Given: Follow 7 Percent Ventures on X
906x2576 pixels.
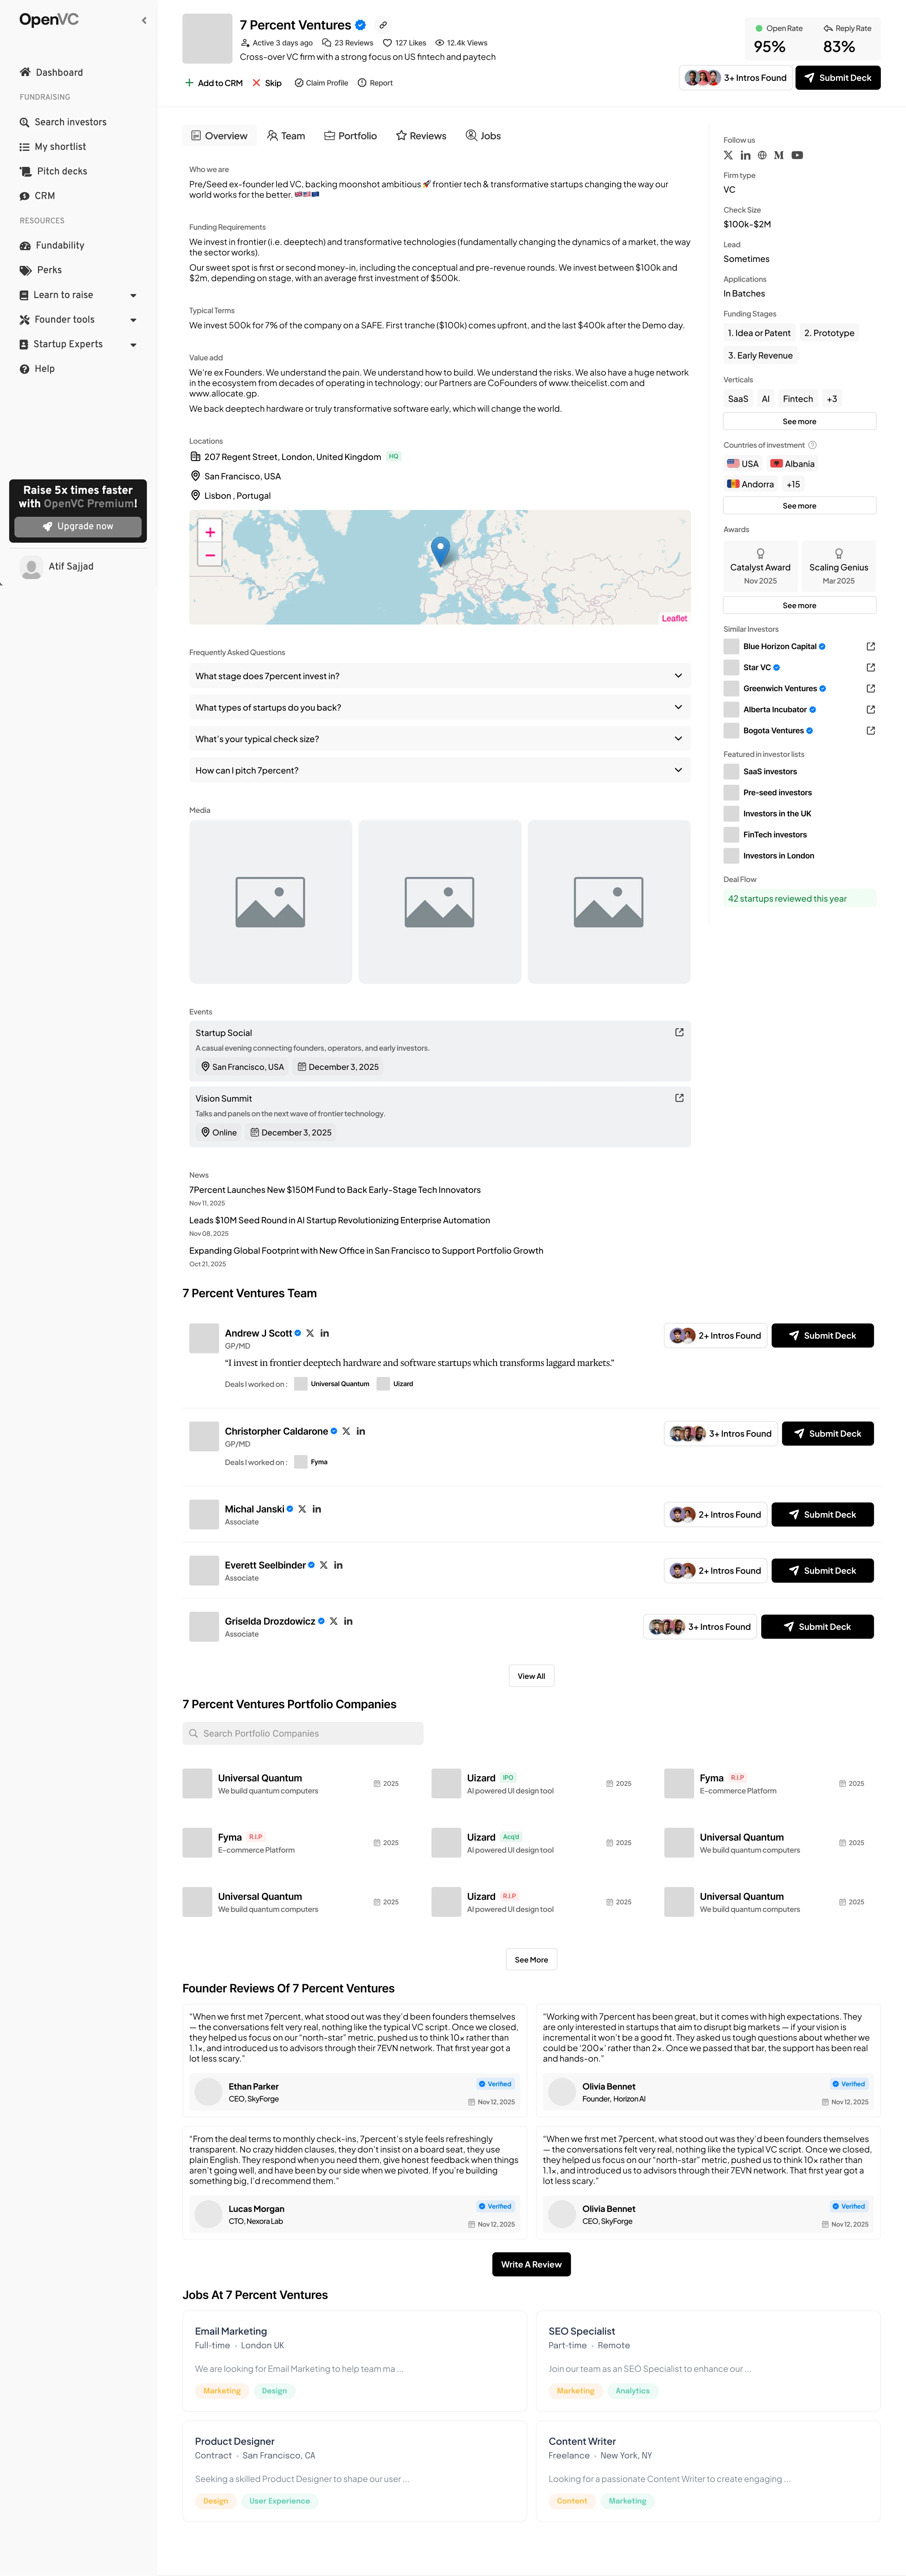Looking at the screenshot, I should (x=728, y=155).
